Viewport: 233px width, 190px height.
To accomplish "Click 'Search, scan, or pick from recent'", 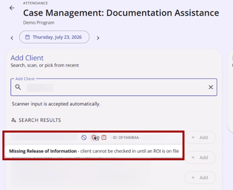I will pyautogui.click(x=45, y=65).
